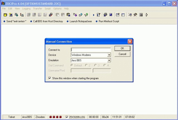Open the hammer tools settings icon
Screen dimensions: 178x120
(135, 15)
